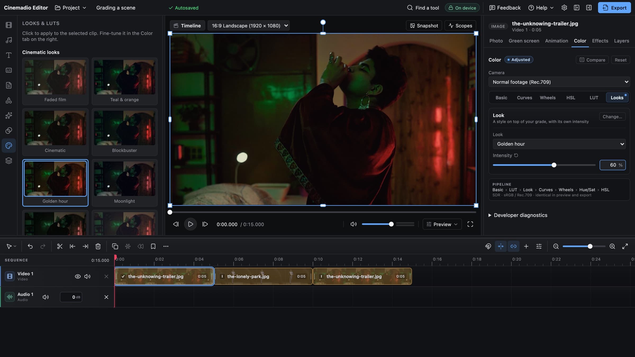The width and height of the screenshot is (635, 357).
Task: Mute the Audio 1 track speaker
Action: coord(46,297)
